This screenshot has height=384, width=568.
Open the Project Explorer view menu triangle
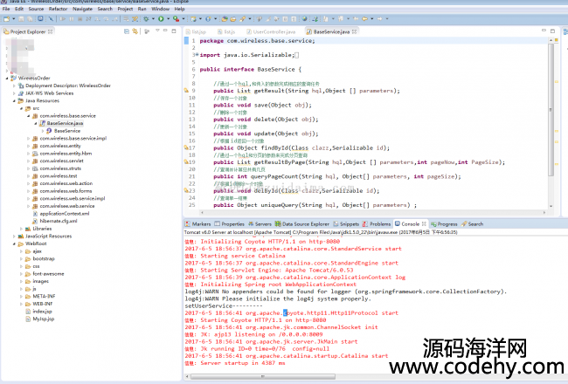[157, 31]
